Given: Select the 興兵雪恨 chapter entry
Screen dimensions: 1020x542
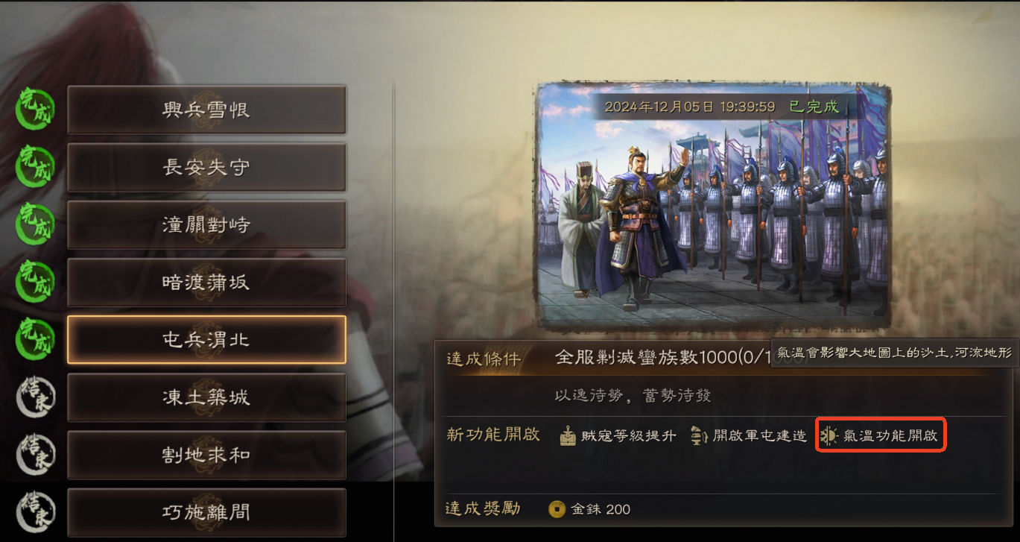Looking at the screenshot, I should tap(206, 110).
